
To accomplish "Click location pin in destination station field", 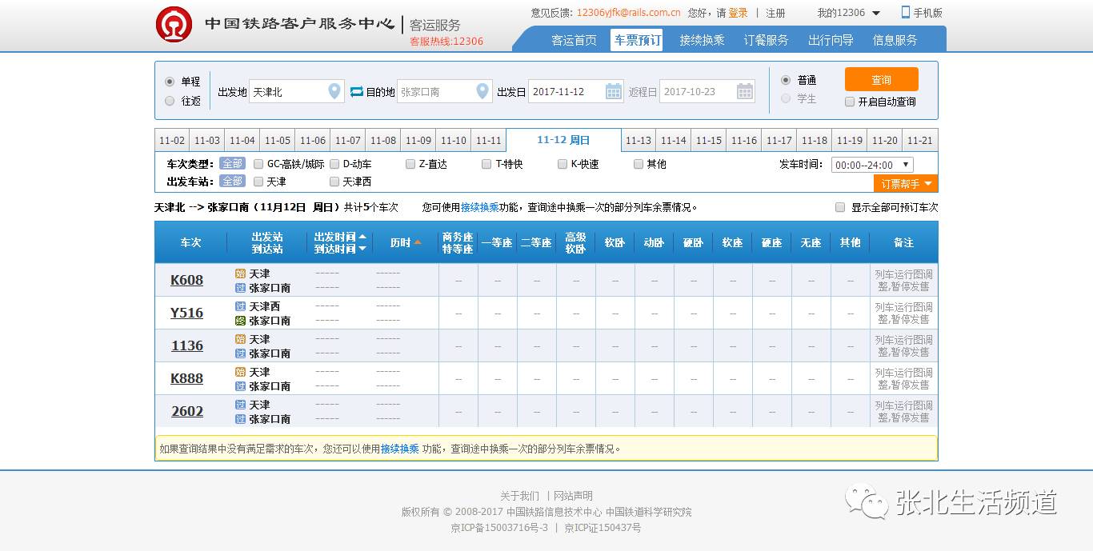I will coord(482,92).
